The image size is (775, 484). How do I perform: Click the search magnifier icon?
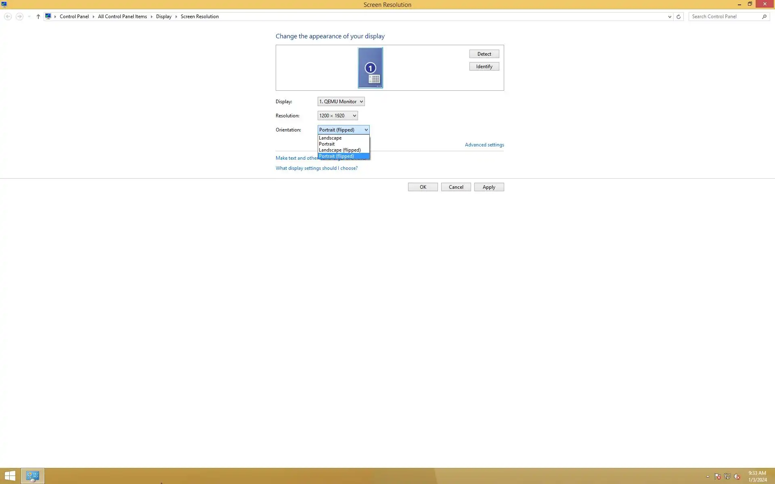tap(764, 17)
